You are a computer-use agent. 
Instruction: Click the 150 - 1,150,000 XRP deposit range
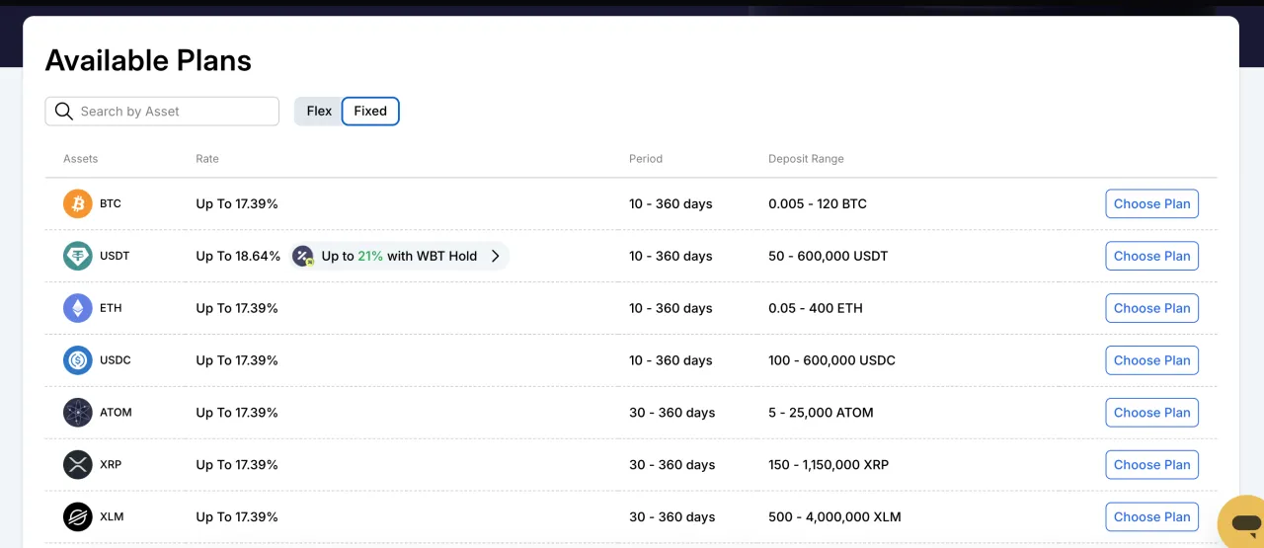tap(829, 465)
